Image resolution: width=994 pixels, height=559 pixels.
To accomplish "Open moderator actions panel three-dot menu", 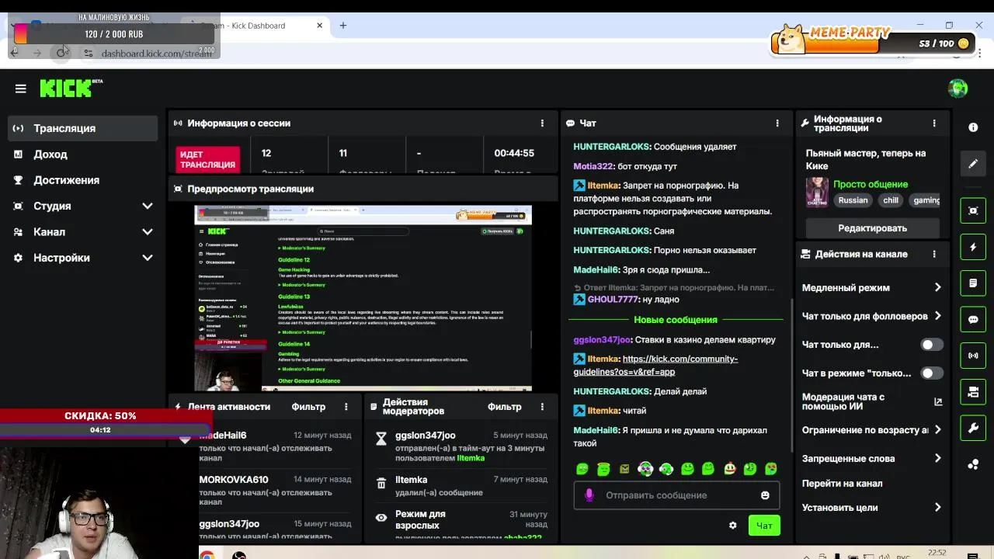I will [x=542, y=407].
